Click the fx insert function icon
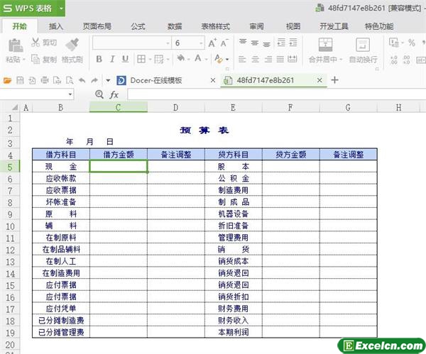This screenshot has width=426, height=354. 114,94
